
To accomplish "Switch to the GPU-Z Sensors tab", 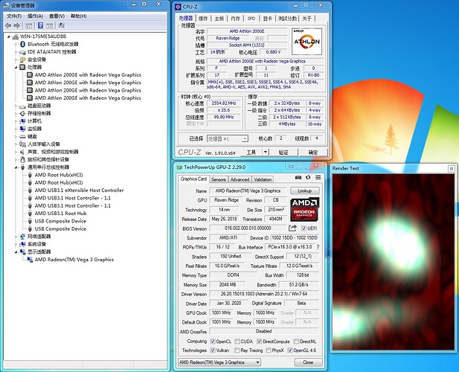I will click(219, 179).
